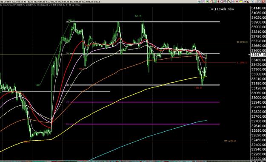266x162 pixels.
Task: Click the red down-arrow toolbar icon
Action: pos(237,2)
